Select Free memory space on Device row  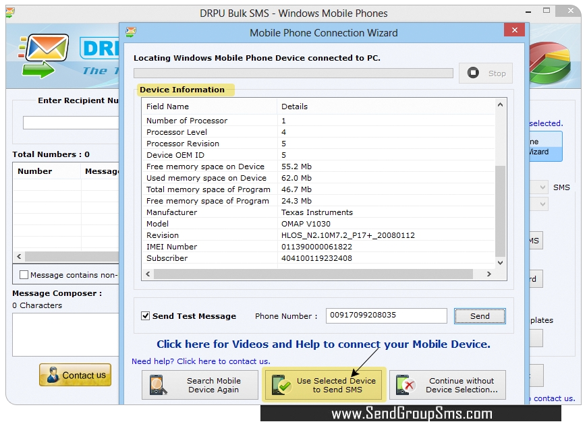pos(318,166)
